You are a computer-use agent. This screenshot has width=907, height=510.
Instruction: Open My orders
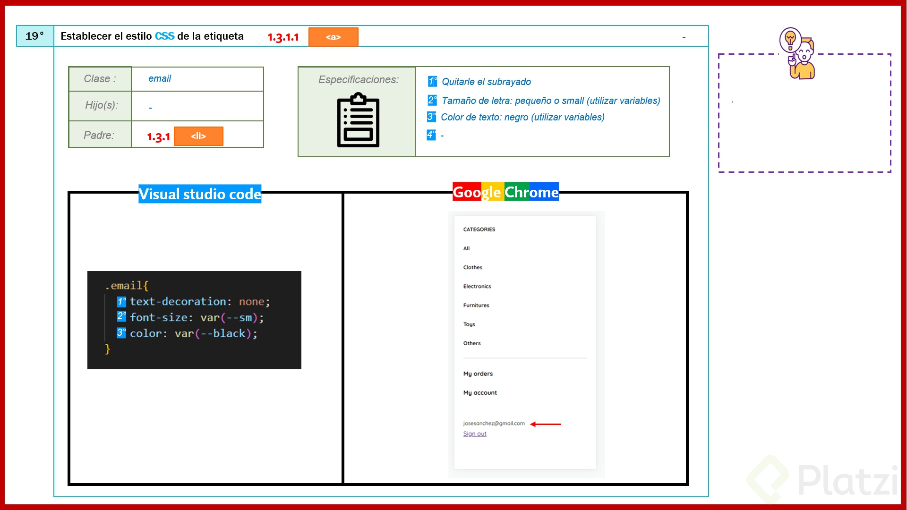(x=478, y=373)
